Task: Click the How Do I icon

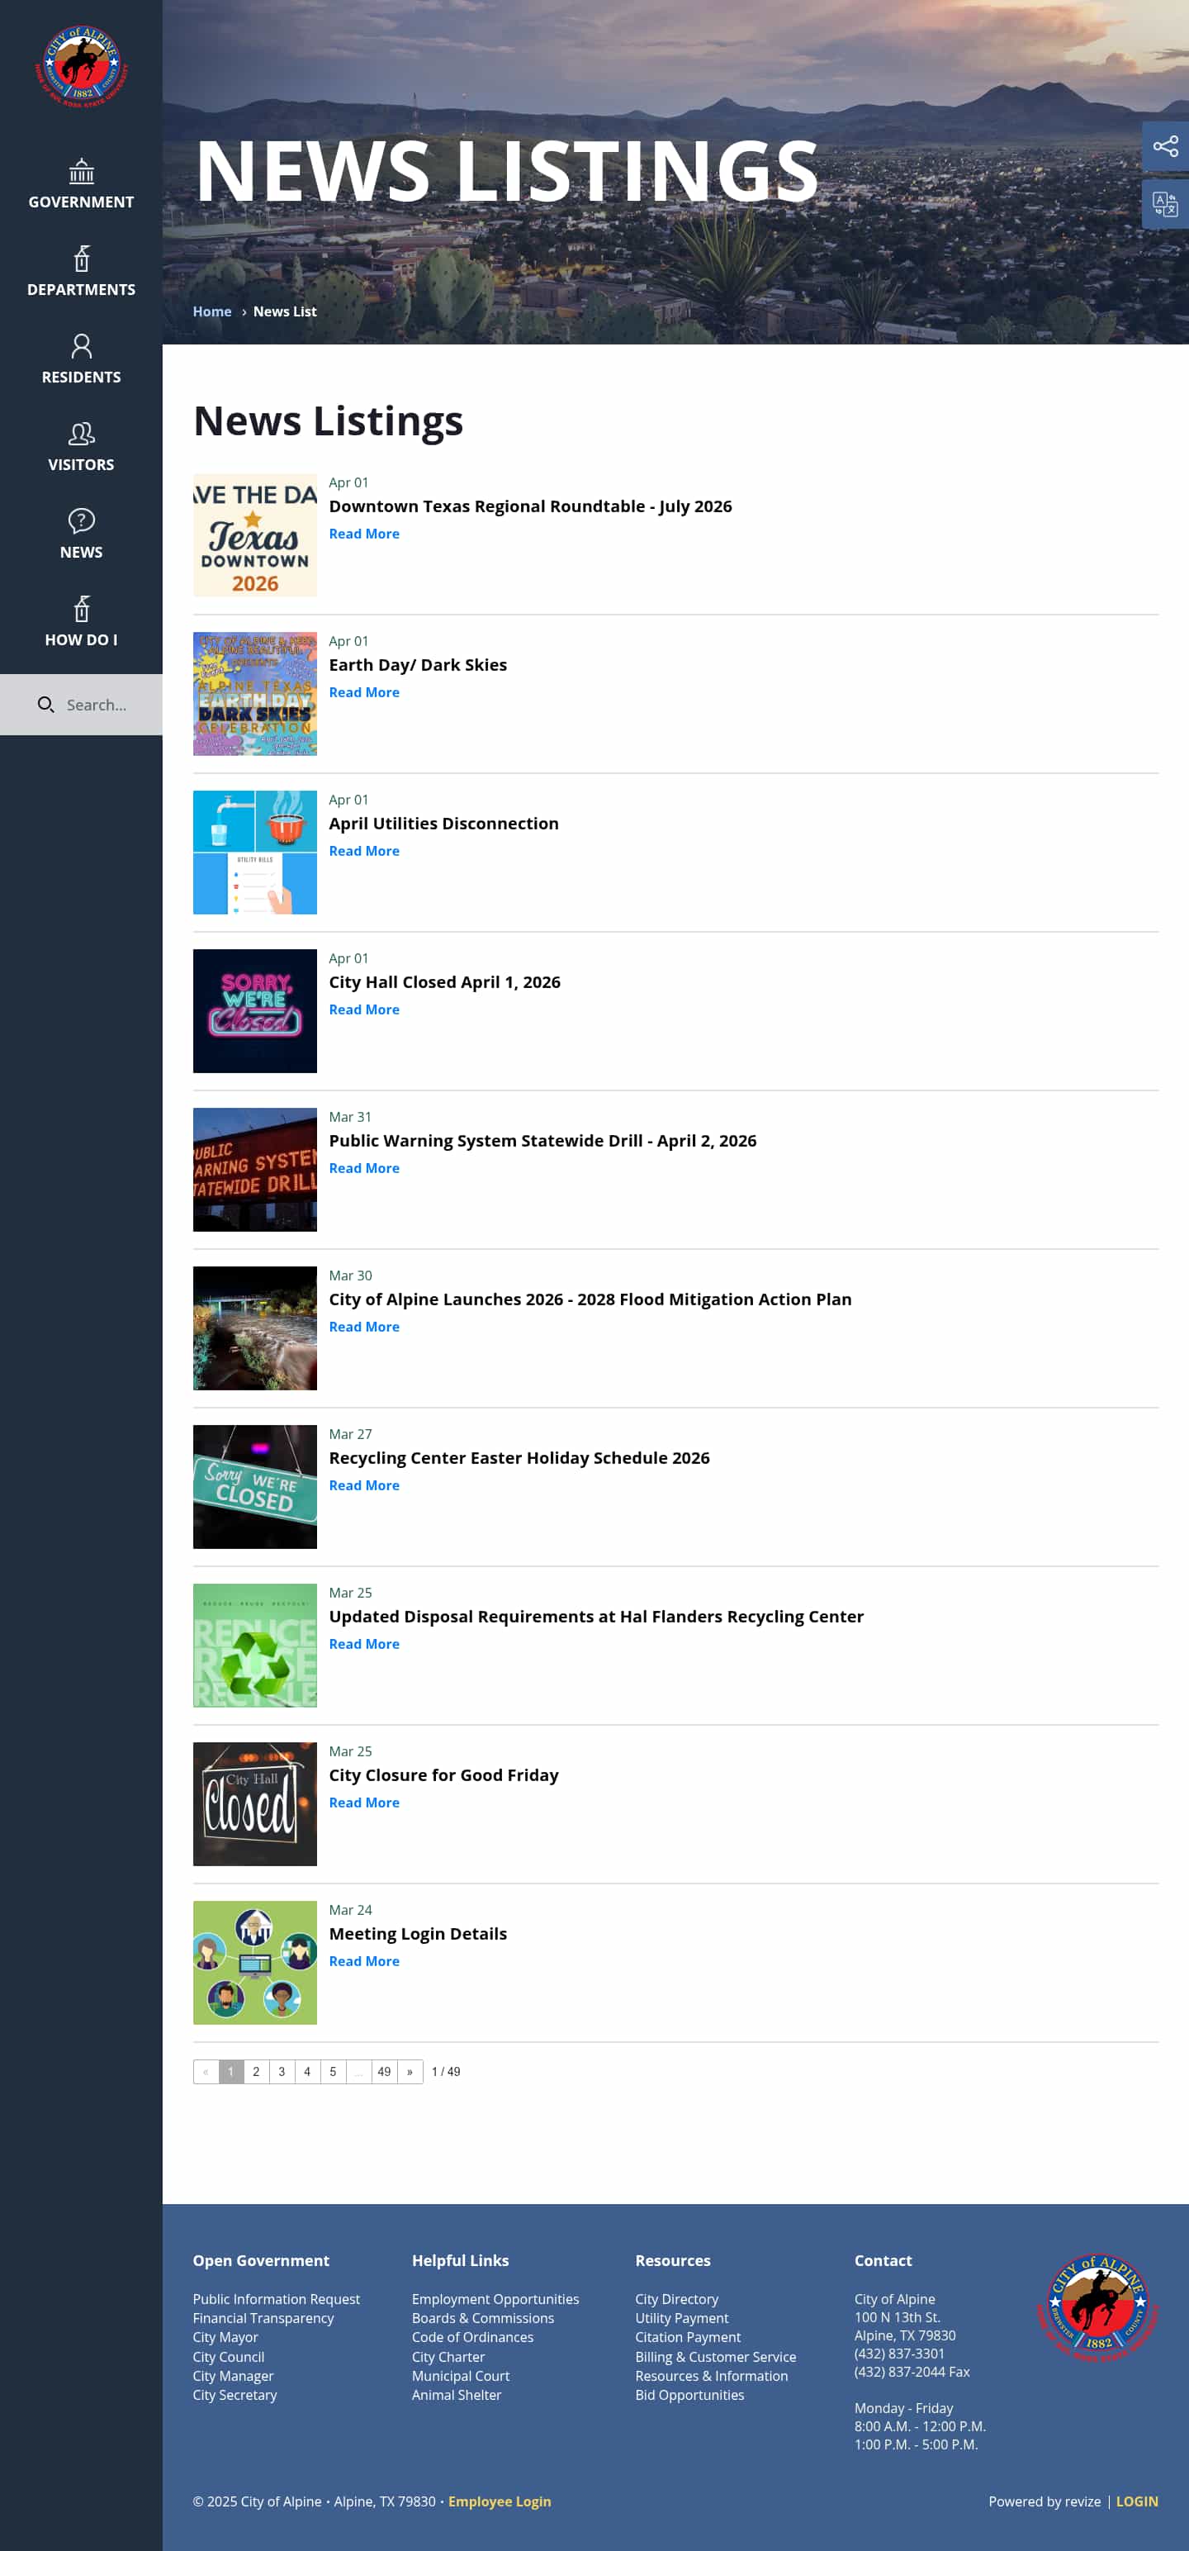Action: [x=81, y=609]
